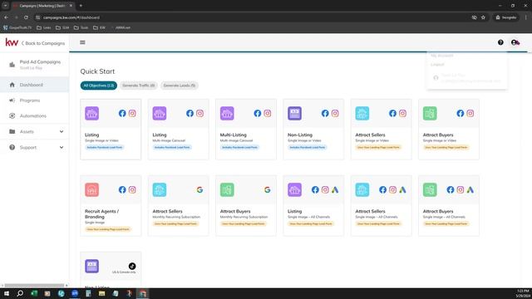The width and height of the screenshot is (532, 299).
Task: Open the yellow File Explorer taskbar icon
Action: click(x=101, y=293)
